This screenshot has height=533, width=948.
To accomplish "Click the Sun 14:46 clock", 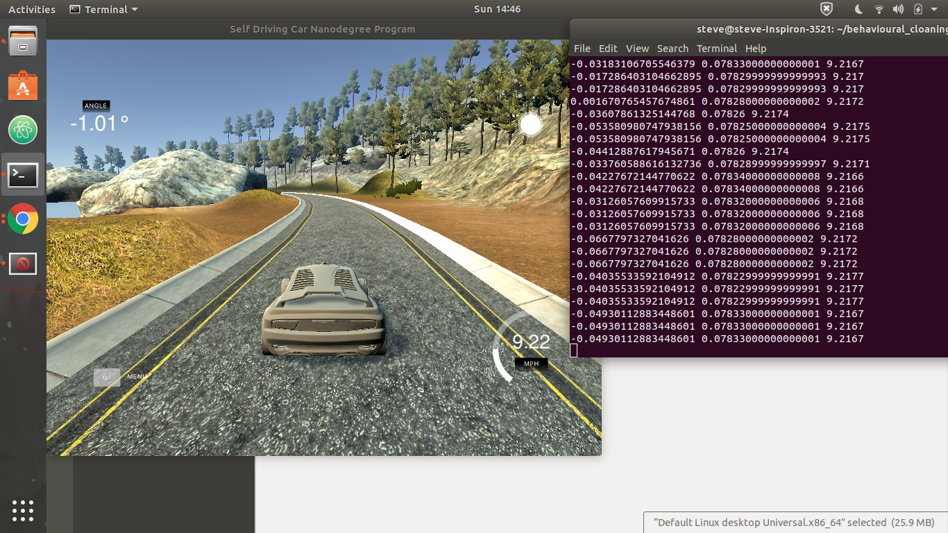I will (x=497, y=9).
